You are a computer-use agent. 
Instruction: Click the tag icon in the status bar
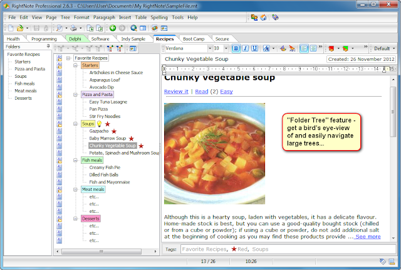point(383,261)
